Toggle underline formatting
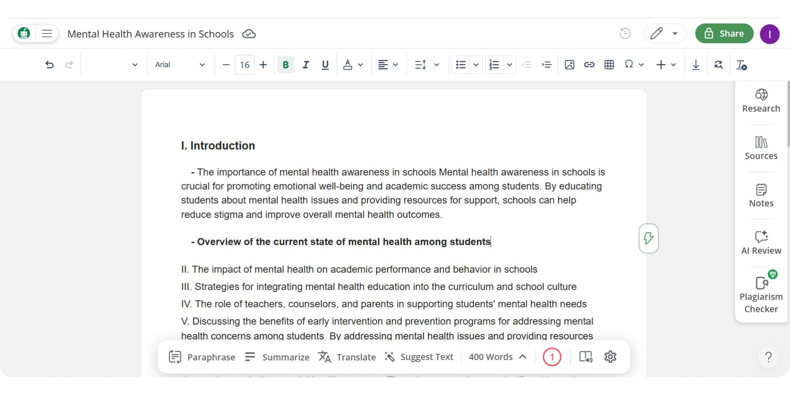Viewport: 790px width, 395px height. 325,65
